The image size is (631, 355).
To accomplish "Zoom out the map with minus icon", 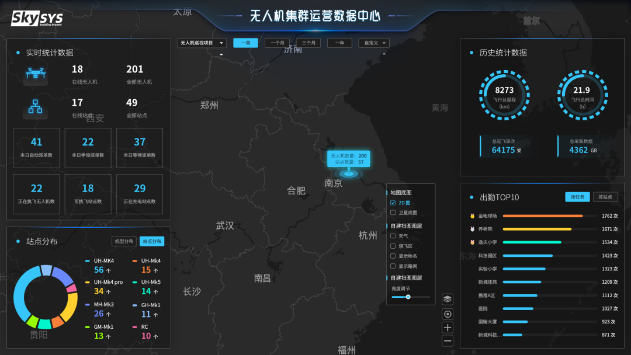I will coord(448,341).
